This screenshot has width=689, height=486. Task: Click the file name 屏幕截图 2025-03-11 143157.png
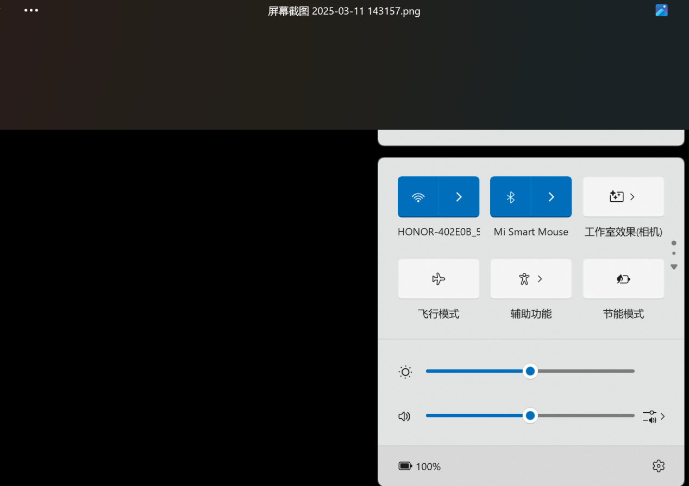coord(344,11)
